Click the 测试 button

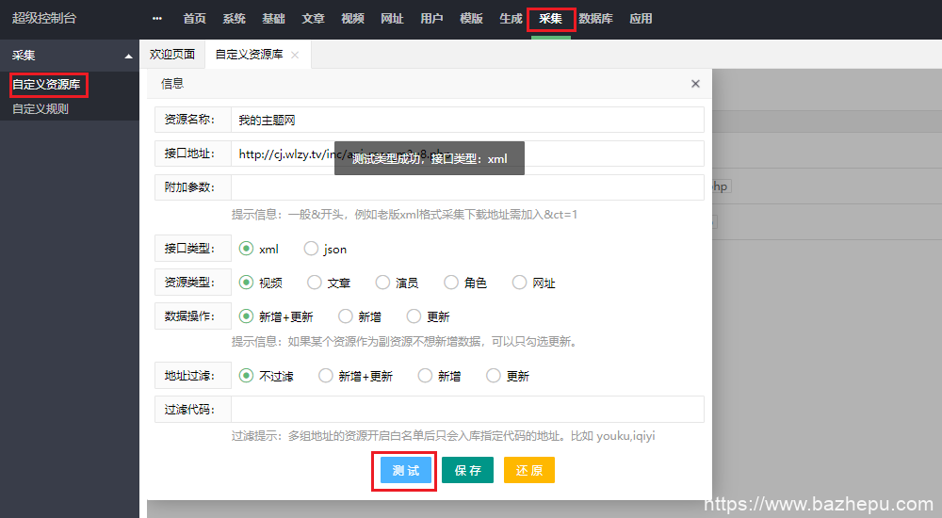click(x=406, y=470)
